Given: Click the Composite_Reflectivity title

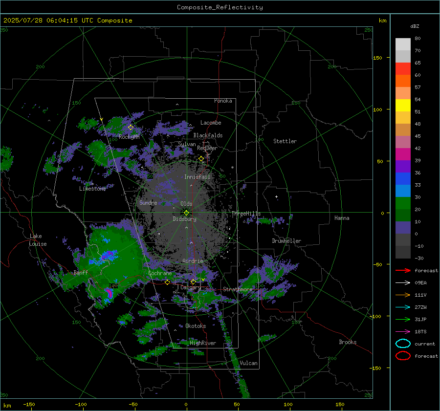Looking at the screenshot, I should 220,7.
